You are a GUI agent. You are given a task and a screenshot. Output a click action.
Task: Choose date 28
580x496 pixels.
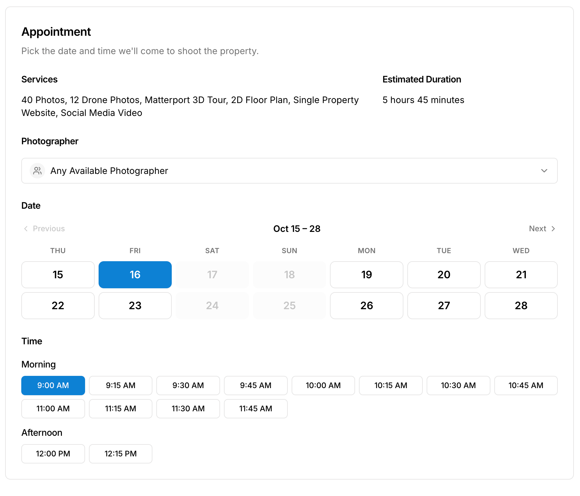[x=521, y=306]
